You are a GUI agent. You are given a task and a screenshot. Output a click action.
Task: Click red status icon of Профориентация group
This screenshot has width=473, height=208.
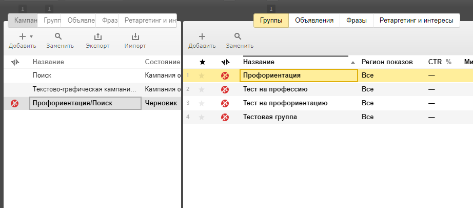coord(225,76)
